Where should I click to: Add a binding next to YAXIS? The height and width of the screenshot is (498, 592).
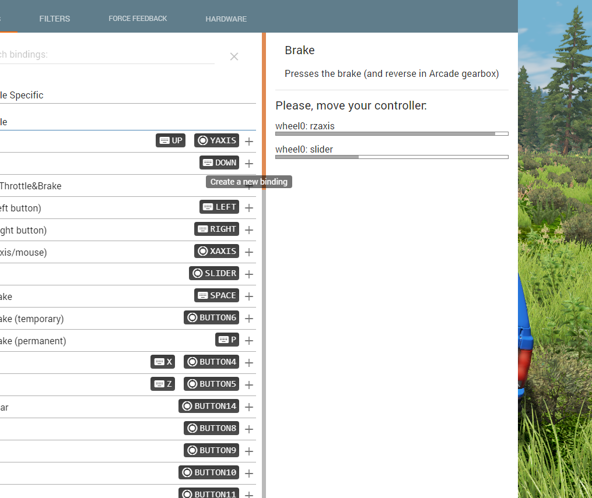[249, 142]
